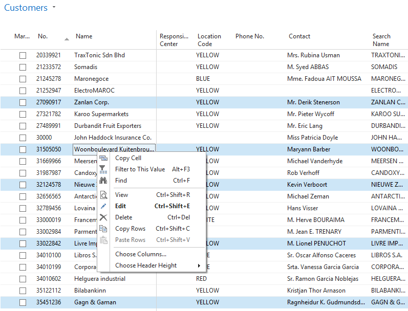
Task: Open Choose Columns... from context menu
Action: 141,254
